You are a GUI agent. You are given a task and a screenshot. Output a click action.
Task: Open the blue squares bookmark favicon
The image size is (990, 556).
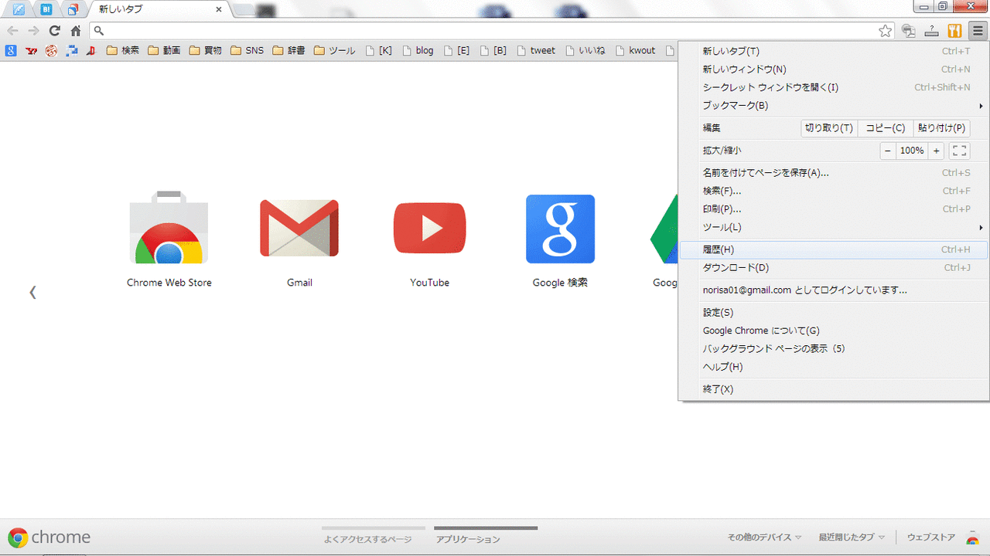pos(72,51)
